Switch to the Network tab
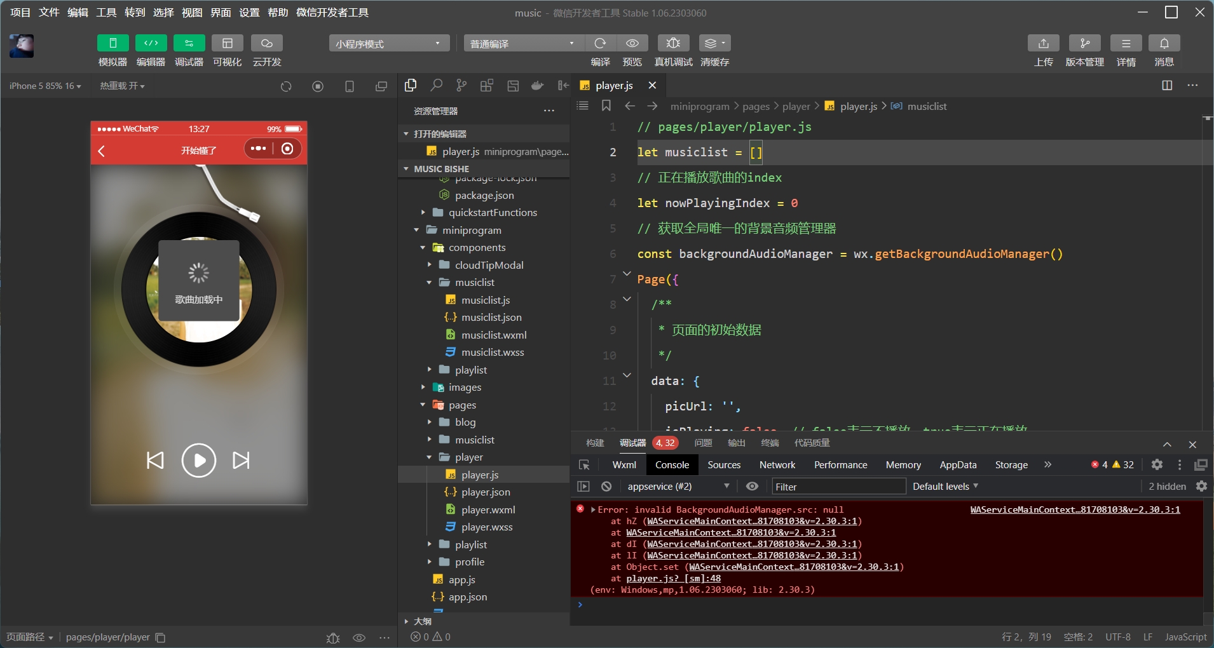Image resolution: width=1214 pixels, height=648 pixels. [x=777, y=465]
